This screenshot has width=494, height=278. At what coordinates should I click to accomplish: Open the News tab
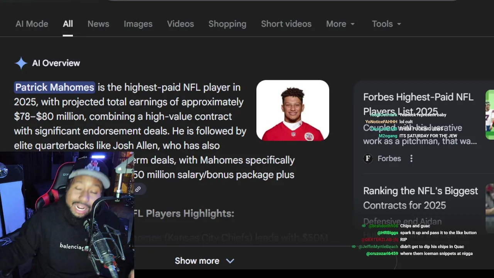(x=98, y=24)
